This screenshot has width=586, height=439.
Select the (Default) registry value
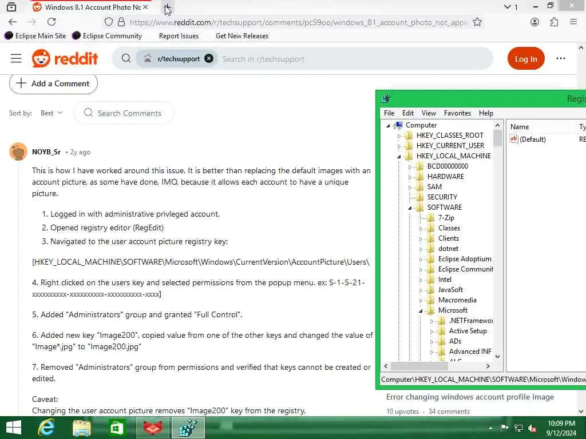tap(532, 139)
